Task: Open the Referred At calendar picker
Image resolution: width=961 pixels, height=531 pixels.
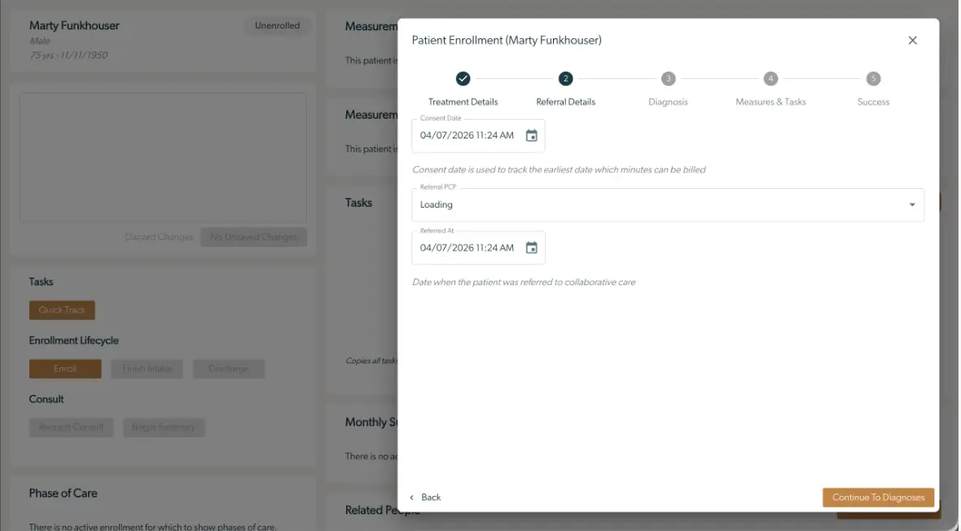Action: pos(532,248)
